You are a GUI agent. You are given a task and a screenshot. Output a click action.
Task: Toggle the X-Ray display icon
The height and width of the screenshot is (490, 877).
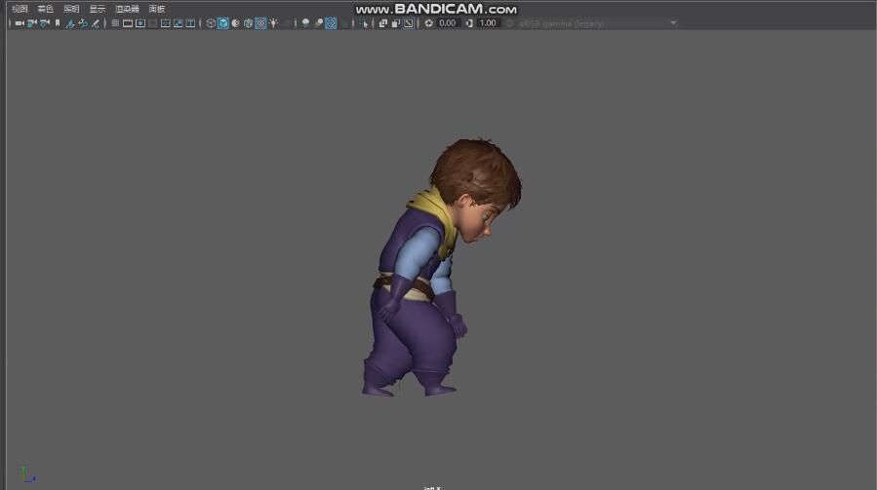383,23
